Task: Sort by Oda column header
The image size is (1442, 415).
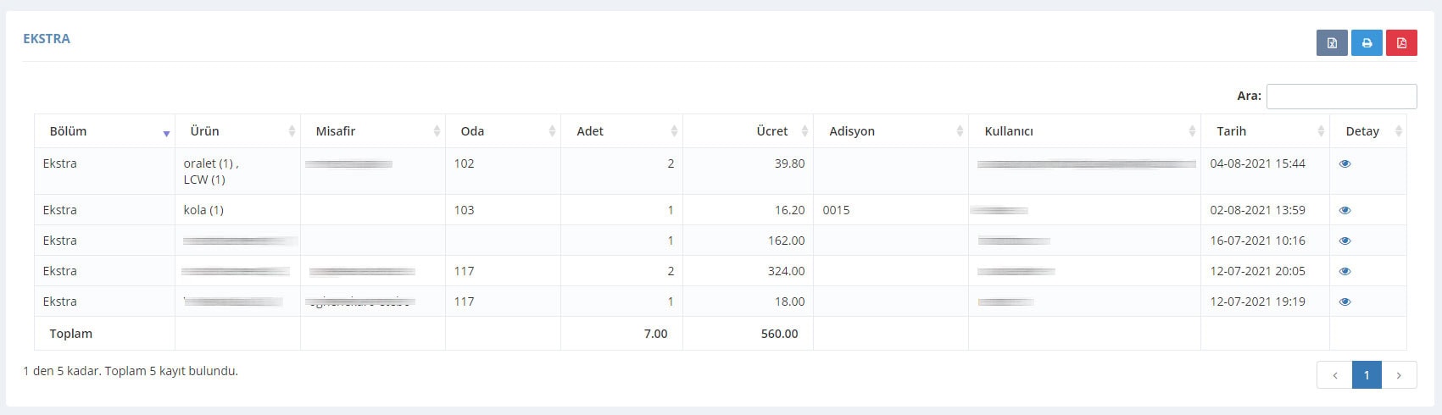Action: coord(503,131)
